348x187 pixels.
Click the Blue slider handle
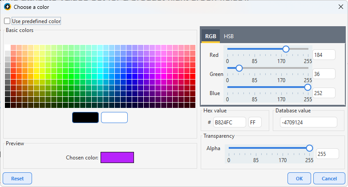(308, 87)
